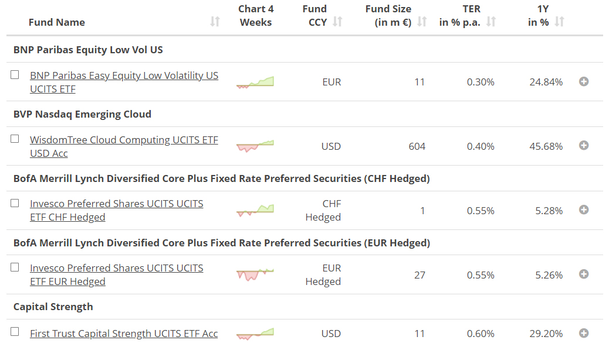Tick checkbox for BNP Paribas Easy Equity ETF
The width and height of the screenshot is (609, 347).
(x=15, y=75)
